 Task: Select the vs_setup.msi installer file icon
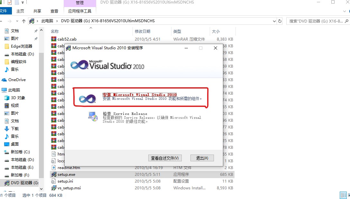pos(54,188)
